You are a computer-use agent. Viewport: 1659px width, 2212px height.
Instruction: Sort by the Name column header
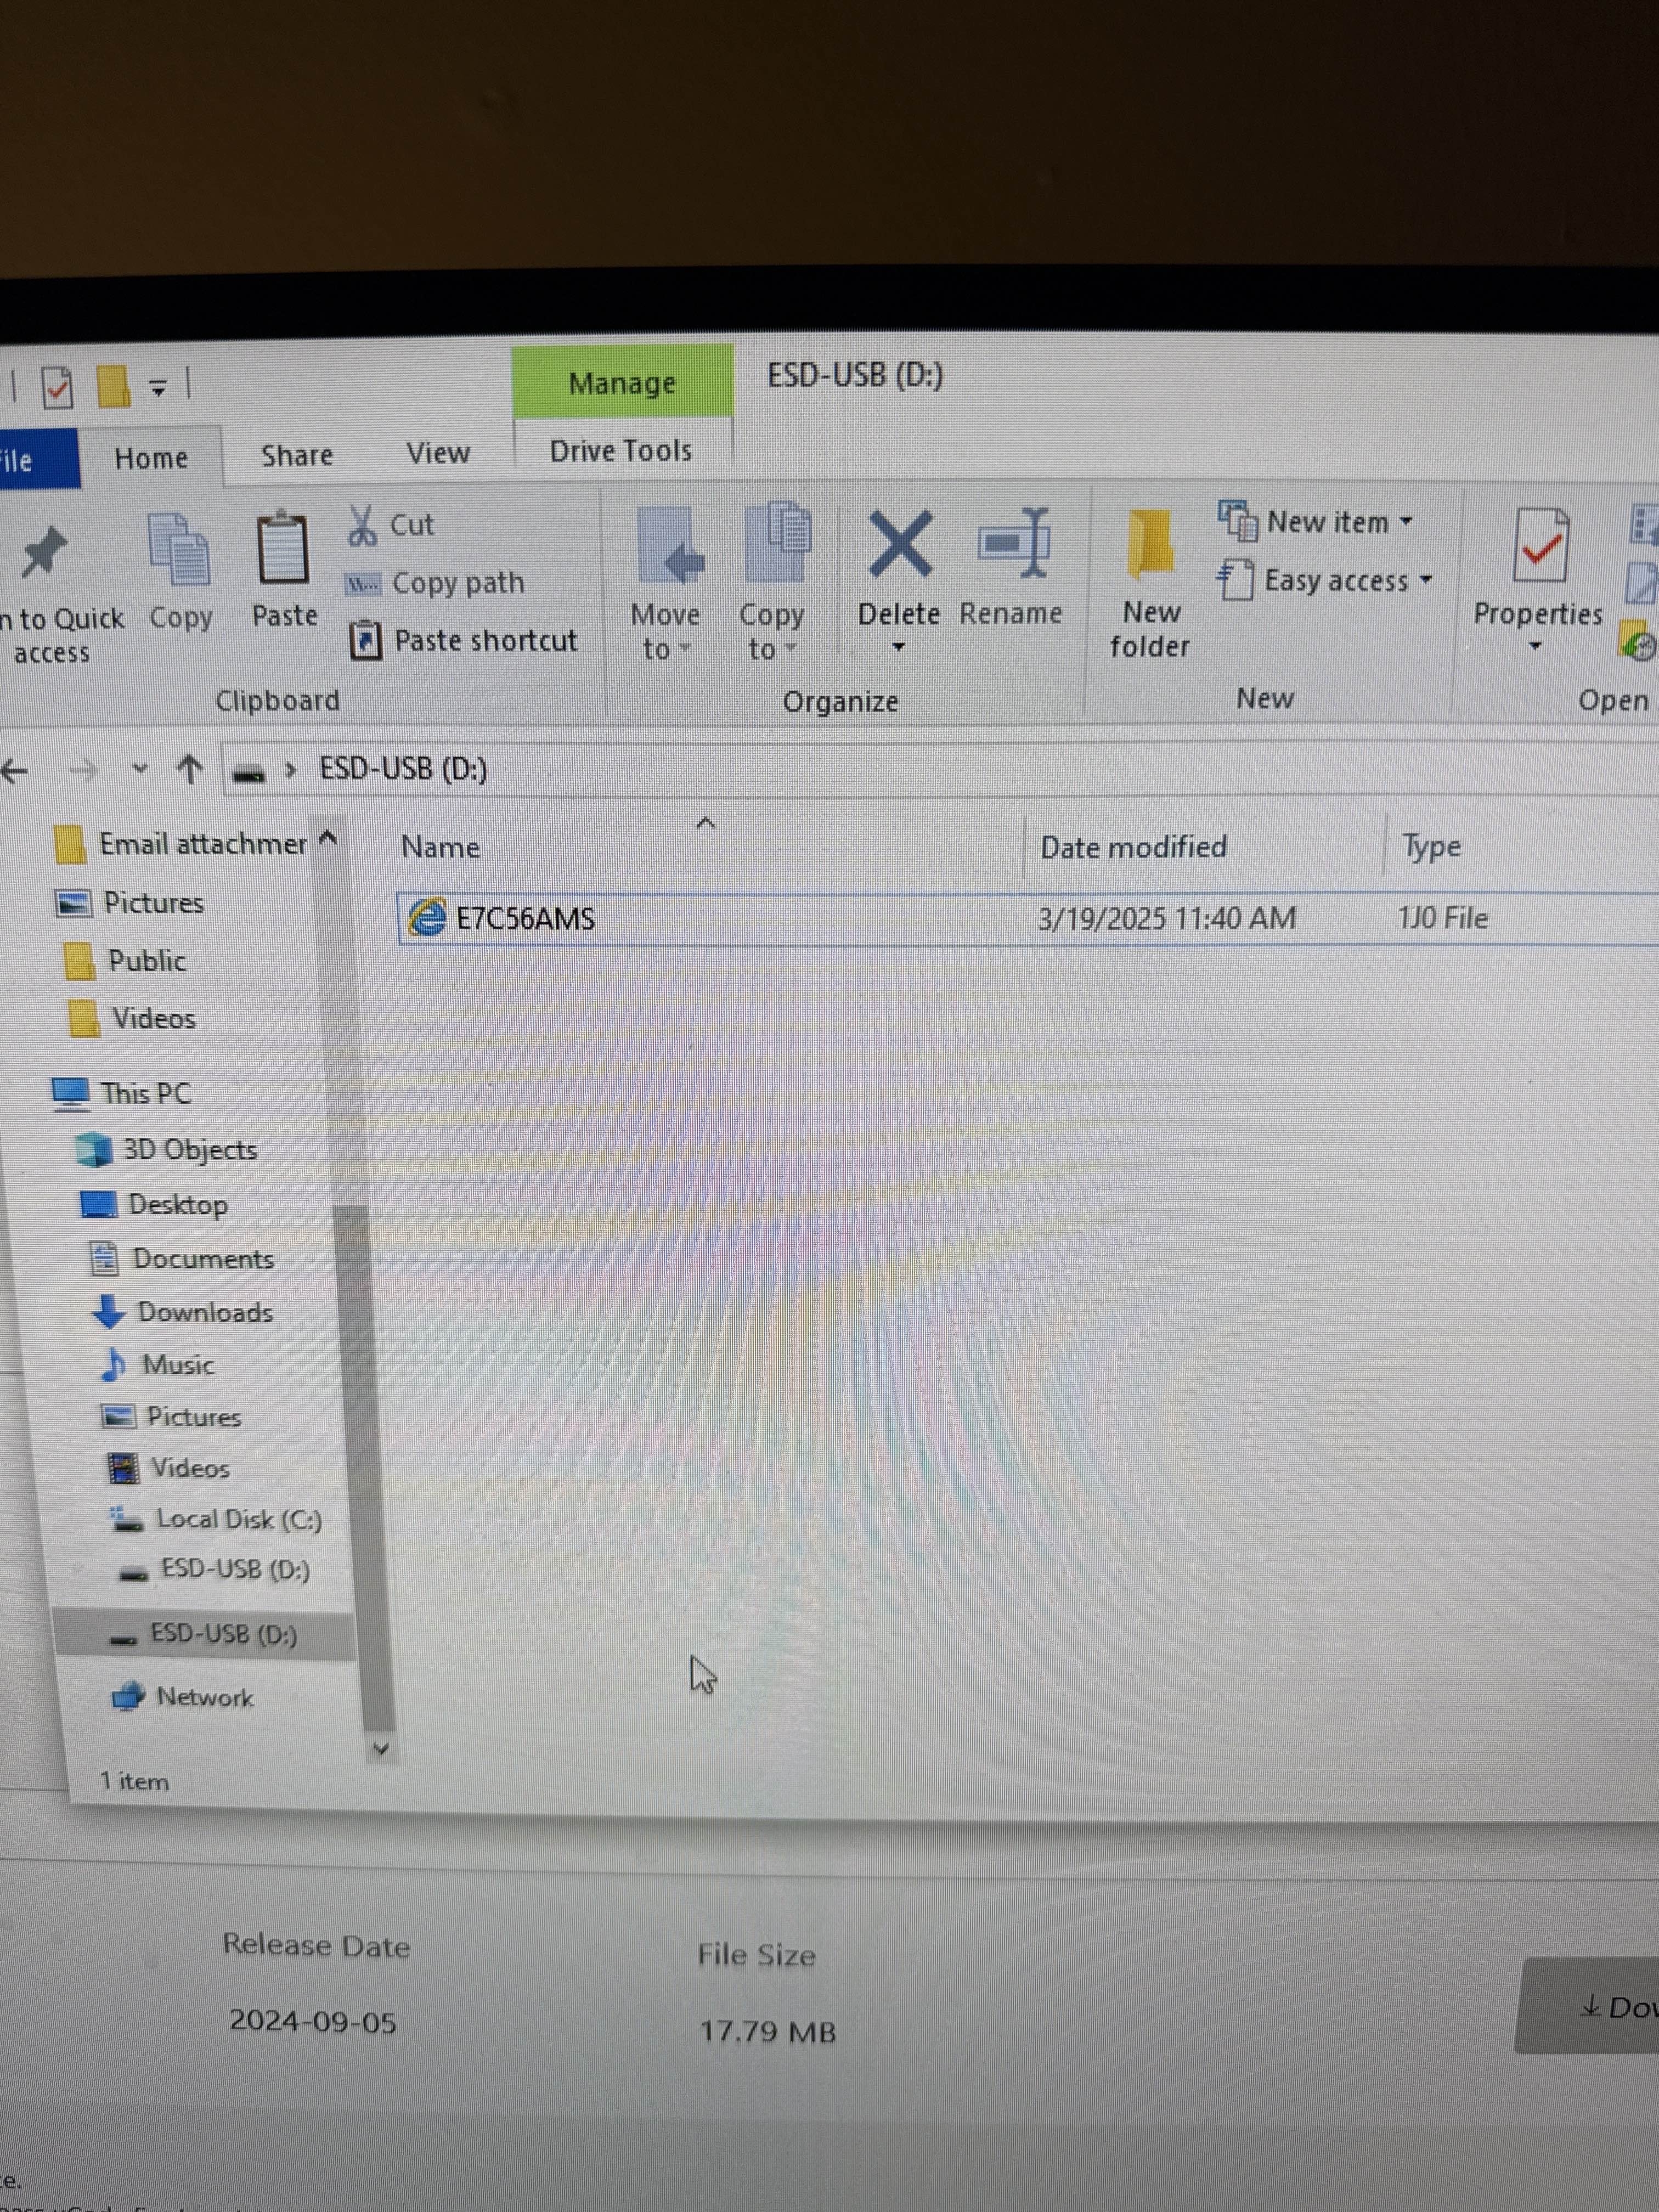(440, 847)
